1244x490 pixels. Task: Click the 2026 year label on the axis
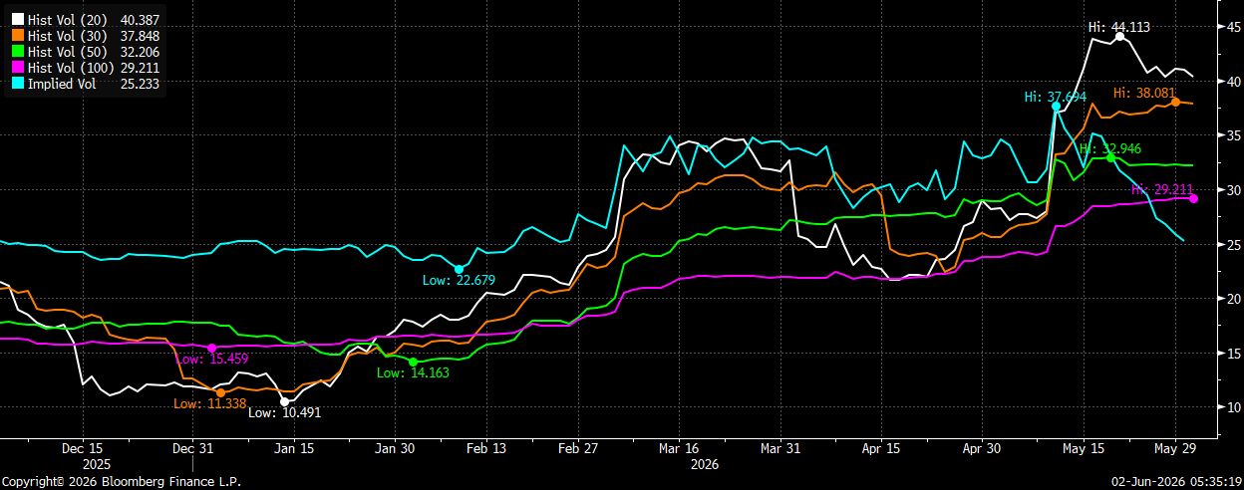click(x=704, y=464)
